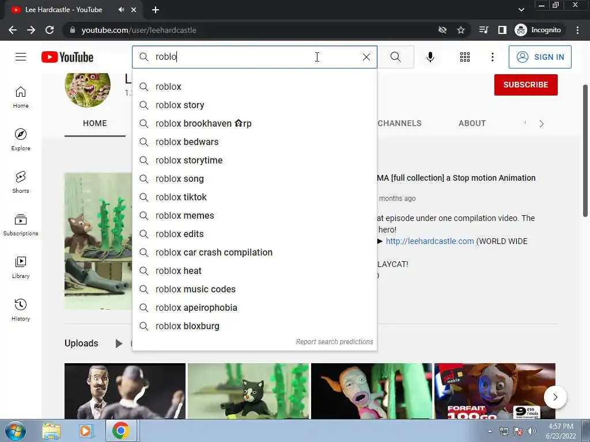Viewport: 590px width, 442px height.
Task: Choose 'roblox tiktok' suggestion
Action: tap(254, 197)
